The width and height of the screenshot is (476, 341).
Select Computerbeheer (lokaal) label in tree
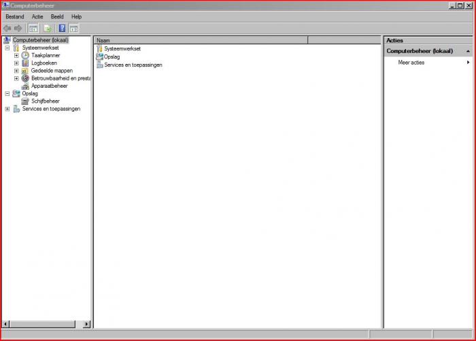[41, 40]
